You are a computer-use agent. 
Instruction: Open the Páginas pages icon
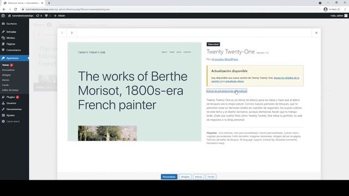click(x=3, y=44)
